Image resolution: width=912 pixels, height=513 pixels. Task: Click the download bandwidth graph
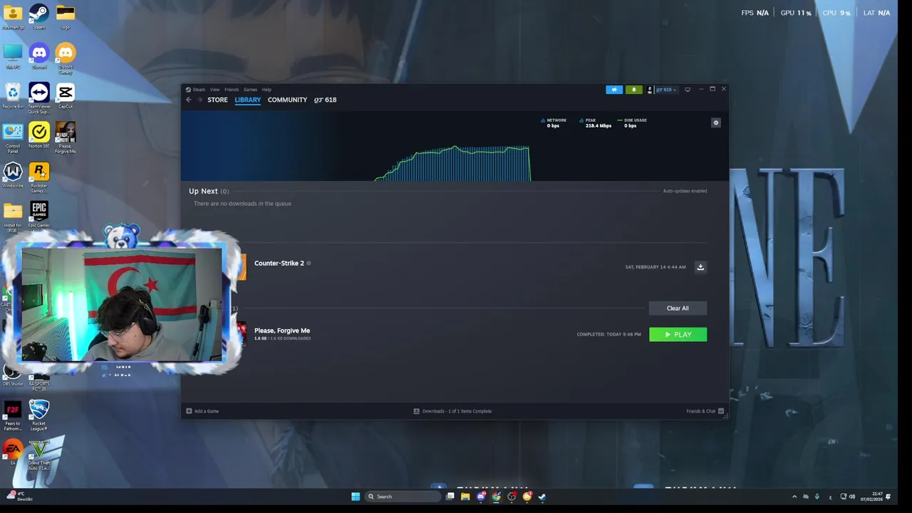tap(452, 163)
